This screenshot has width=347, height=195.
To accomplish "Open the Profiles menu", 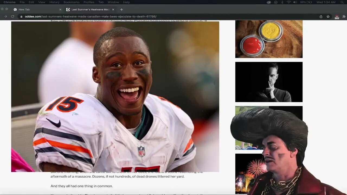I will tap(89, 2).
